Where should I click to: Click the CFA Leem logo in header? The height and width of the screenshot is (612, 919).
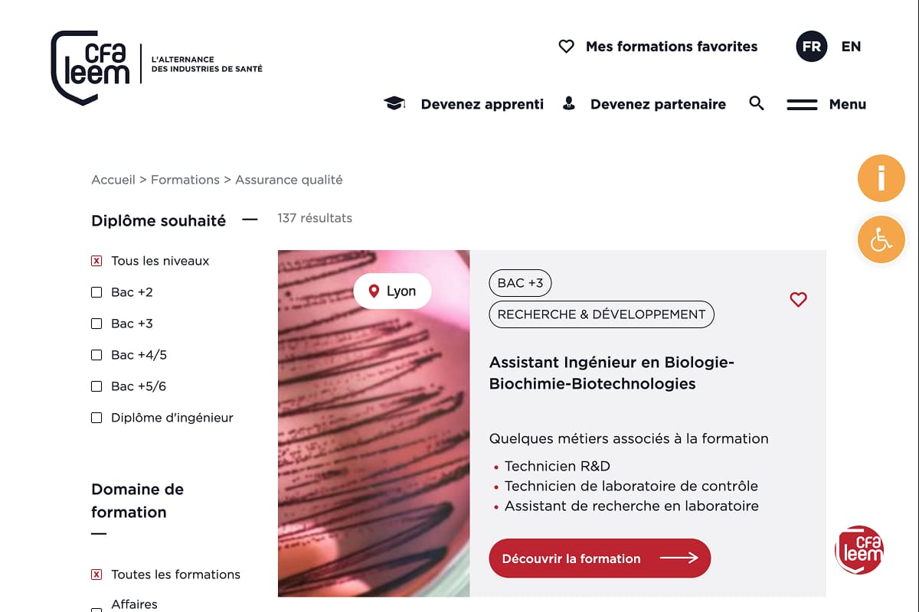click(x=90, y=67)
